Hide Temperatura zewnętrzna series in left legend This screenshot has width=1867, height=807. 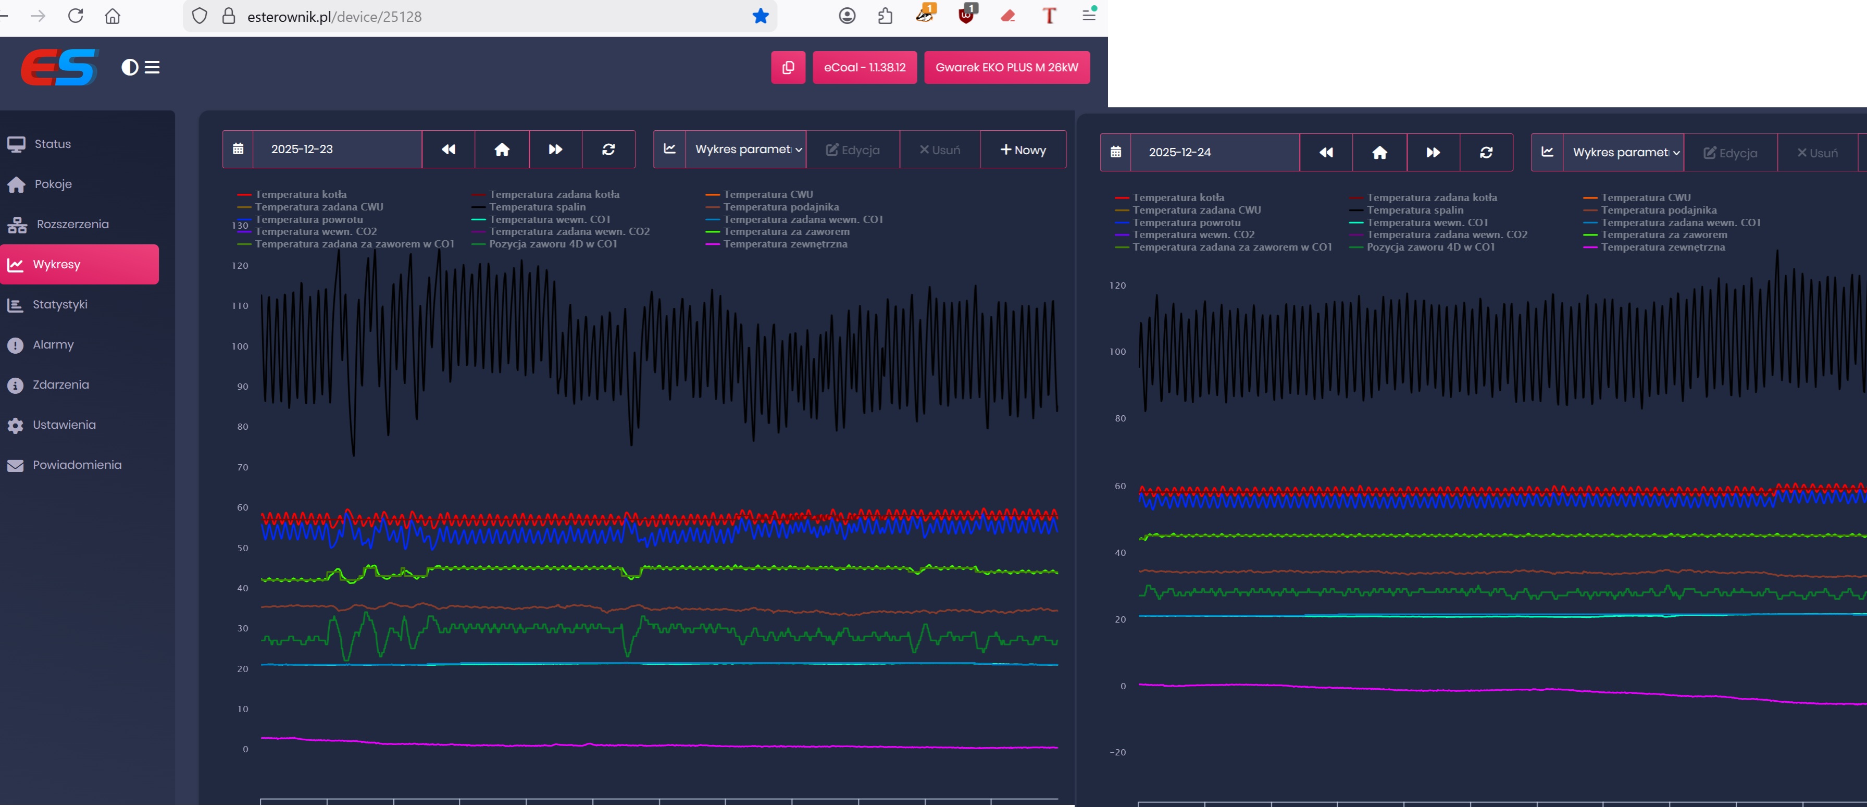click(785, 244)
